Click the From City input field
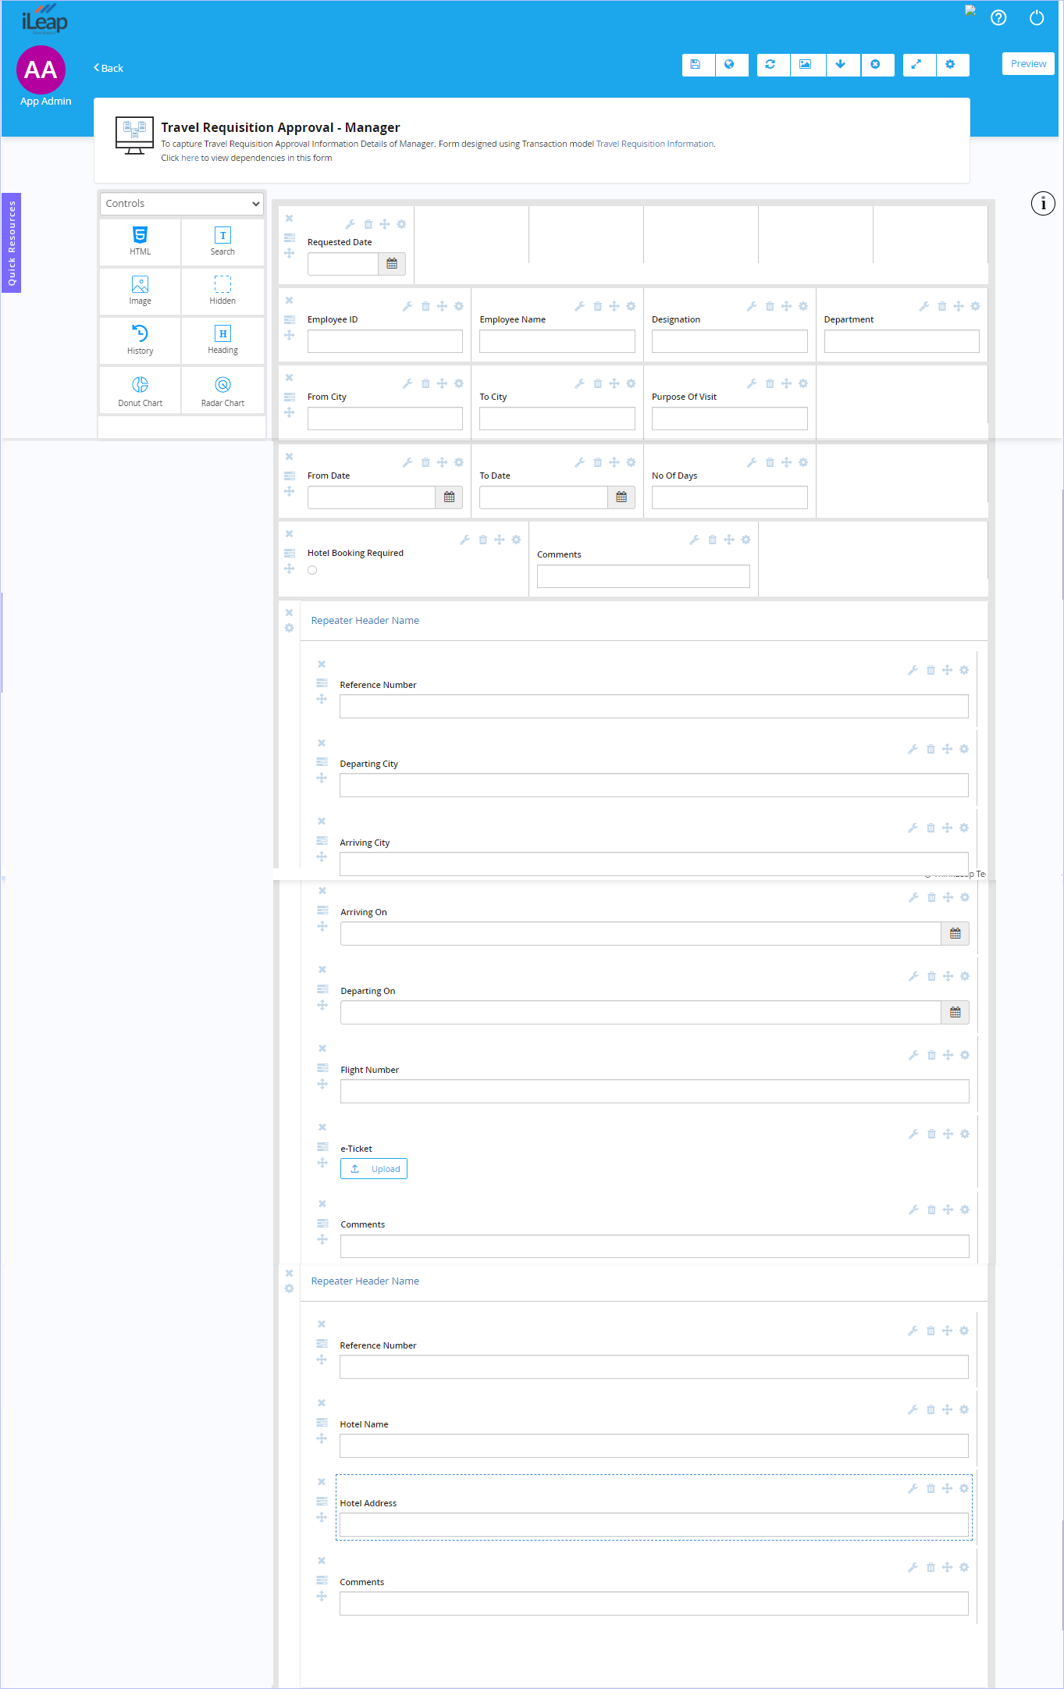The image size is (1064, 1689). [385, 419]
